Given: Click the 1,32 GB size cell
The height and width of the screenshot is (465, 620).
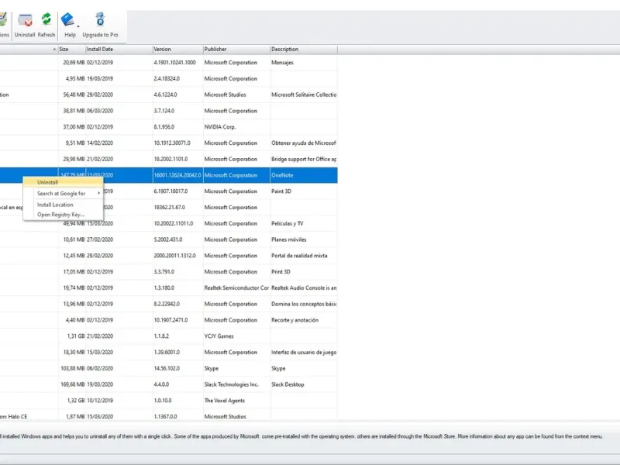Looking at the screenshot, I should pyautogui.click(x=76, y=401).
